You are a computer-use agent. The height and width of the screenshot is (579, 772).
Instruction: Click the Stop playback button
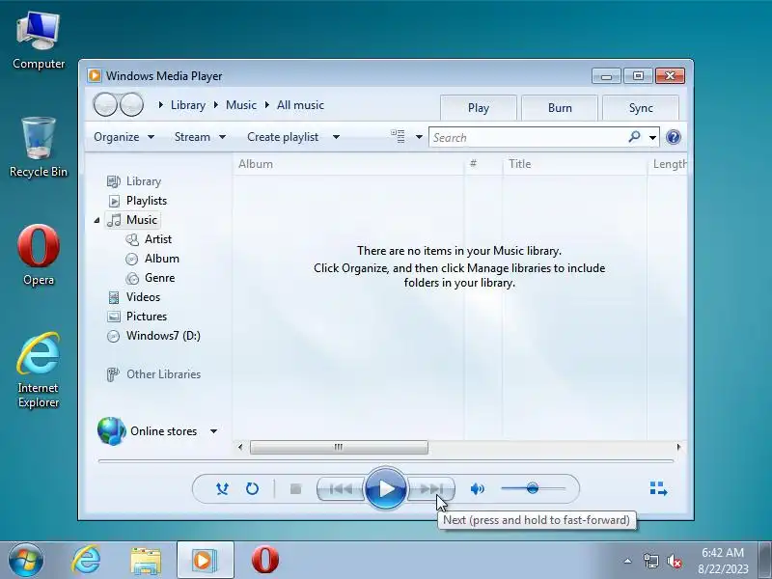(x=295, y=489)
